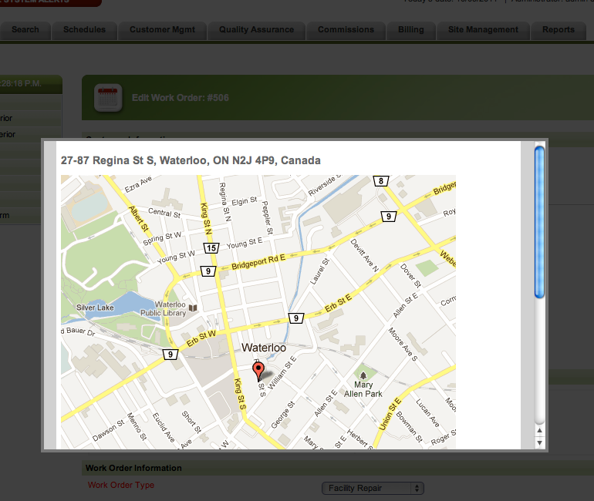The height and width of the screenshot is (501, 594).
Task: Open the Commissions tab
Action: (x=346, y=30)
